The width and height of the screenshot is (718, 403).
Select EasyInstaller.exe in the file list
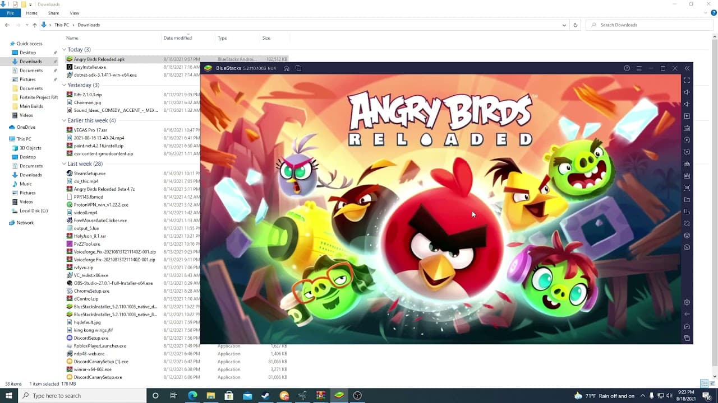(x=90, y=67)
